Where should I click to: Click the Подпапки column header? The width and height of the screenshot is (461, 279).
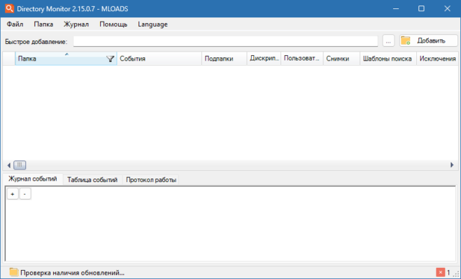224,59
